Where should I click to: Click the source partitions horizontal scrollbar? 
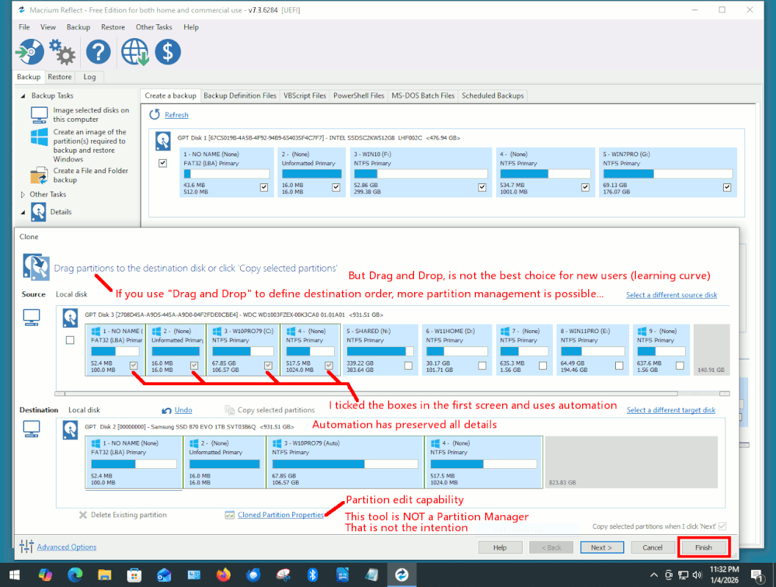tap(392, 393)
